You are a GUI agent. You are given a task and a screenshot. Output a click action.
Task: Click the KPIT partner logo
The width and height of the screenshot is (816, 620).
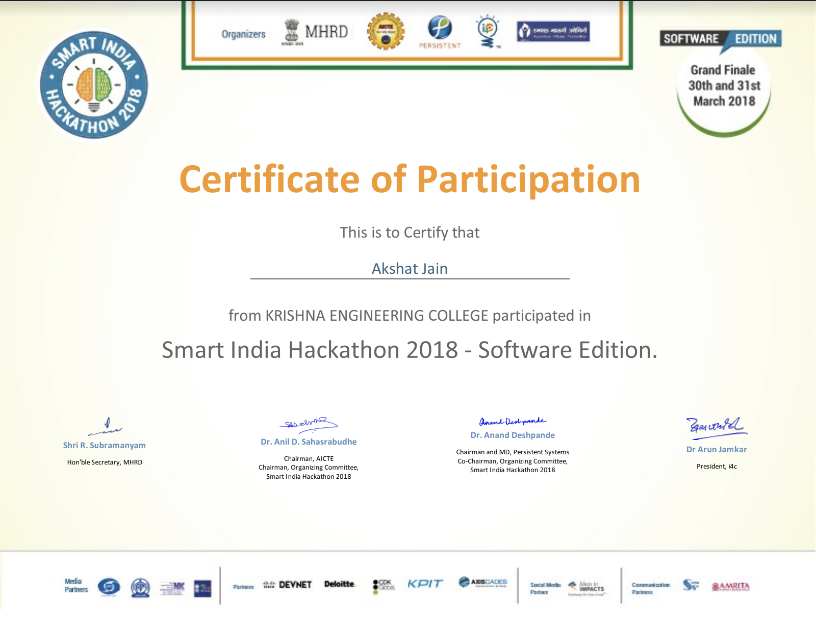click(x=425, y=584)
